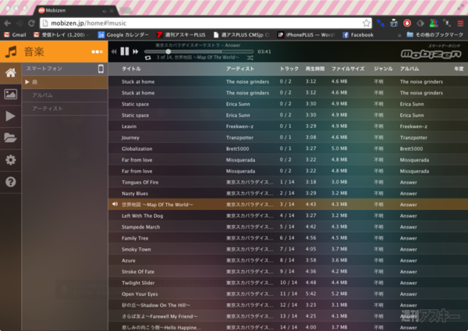Viewport: 468px width, 331px height.
Task: Select the song Journey
Action: [288, 137]
